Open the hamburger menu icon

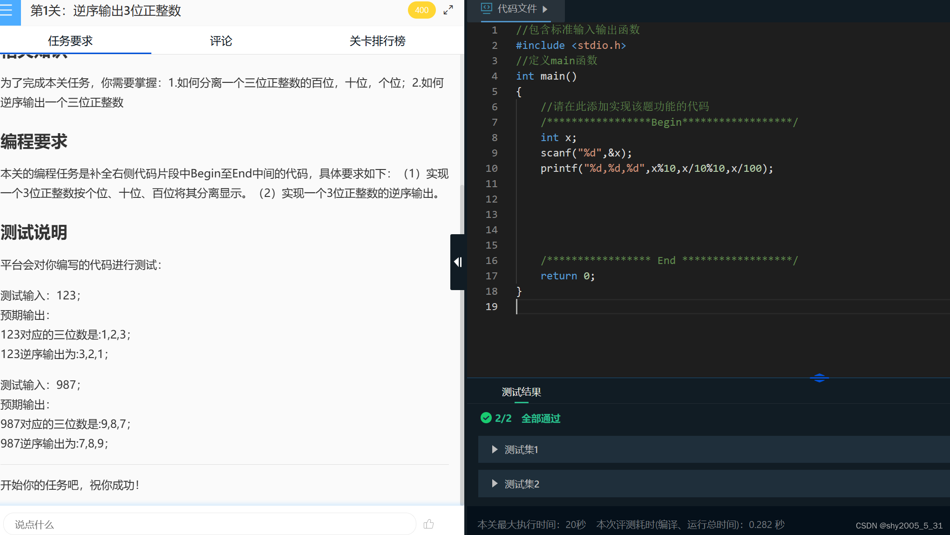click(7, 10)
